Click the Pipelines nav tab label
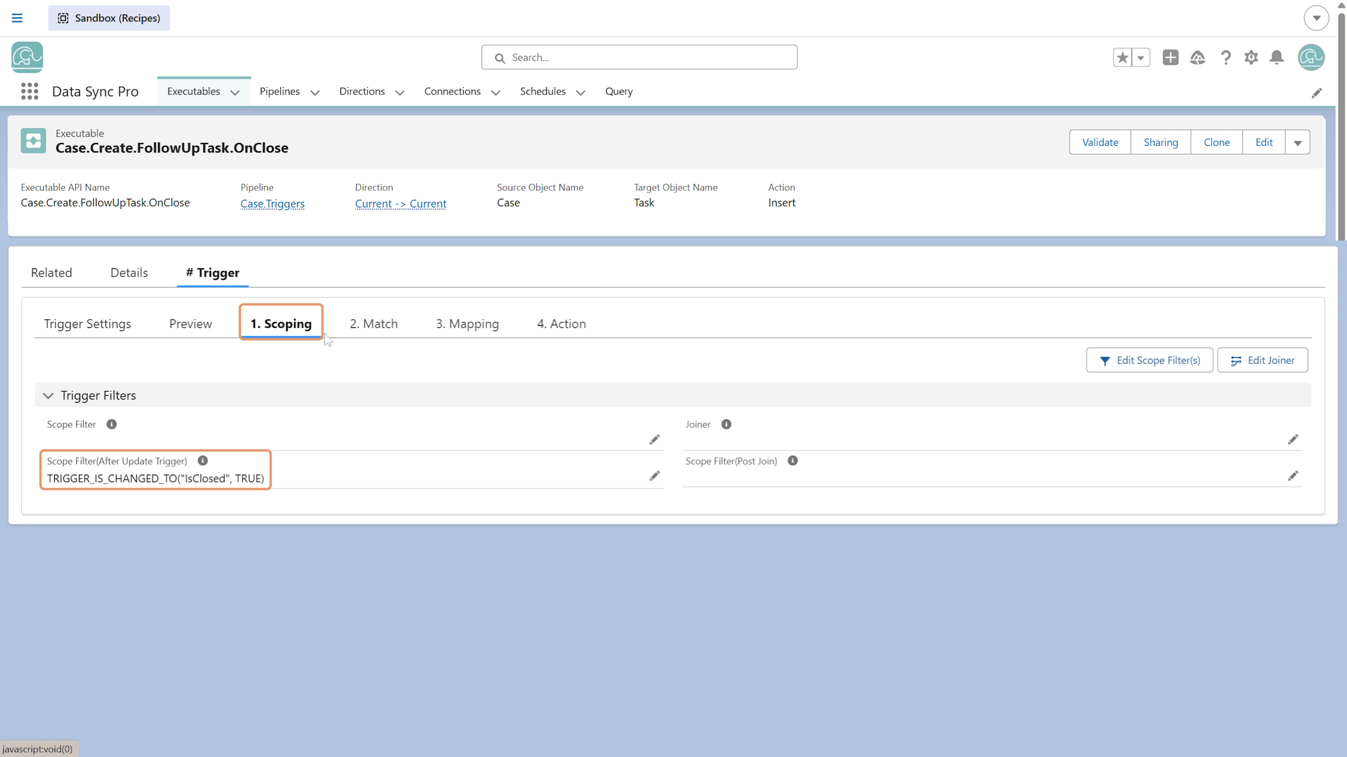1347x757 pixels. (279, 91)
